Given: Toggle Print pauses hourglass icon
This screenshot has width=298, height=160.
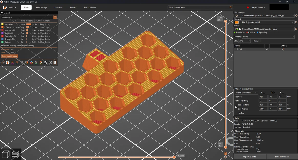Looking at the screenshot, I should pos(36,62).
